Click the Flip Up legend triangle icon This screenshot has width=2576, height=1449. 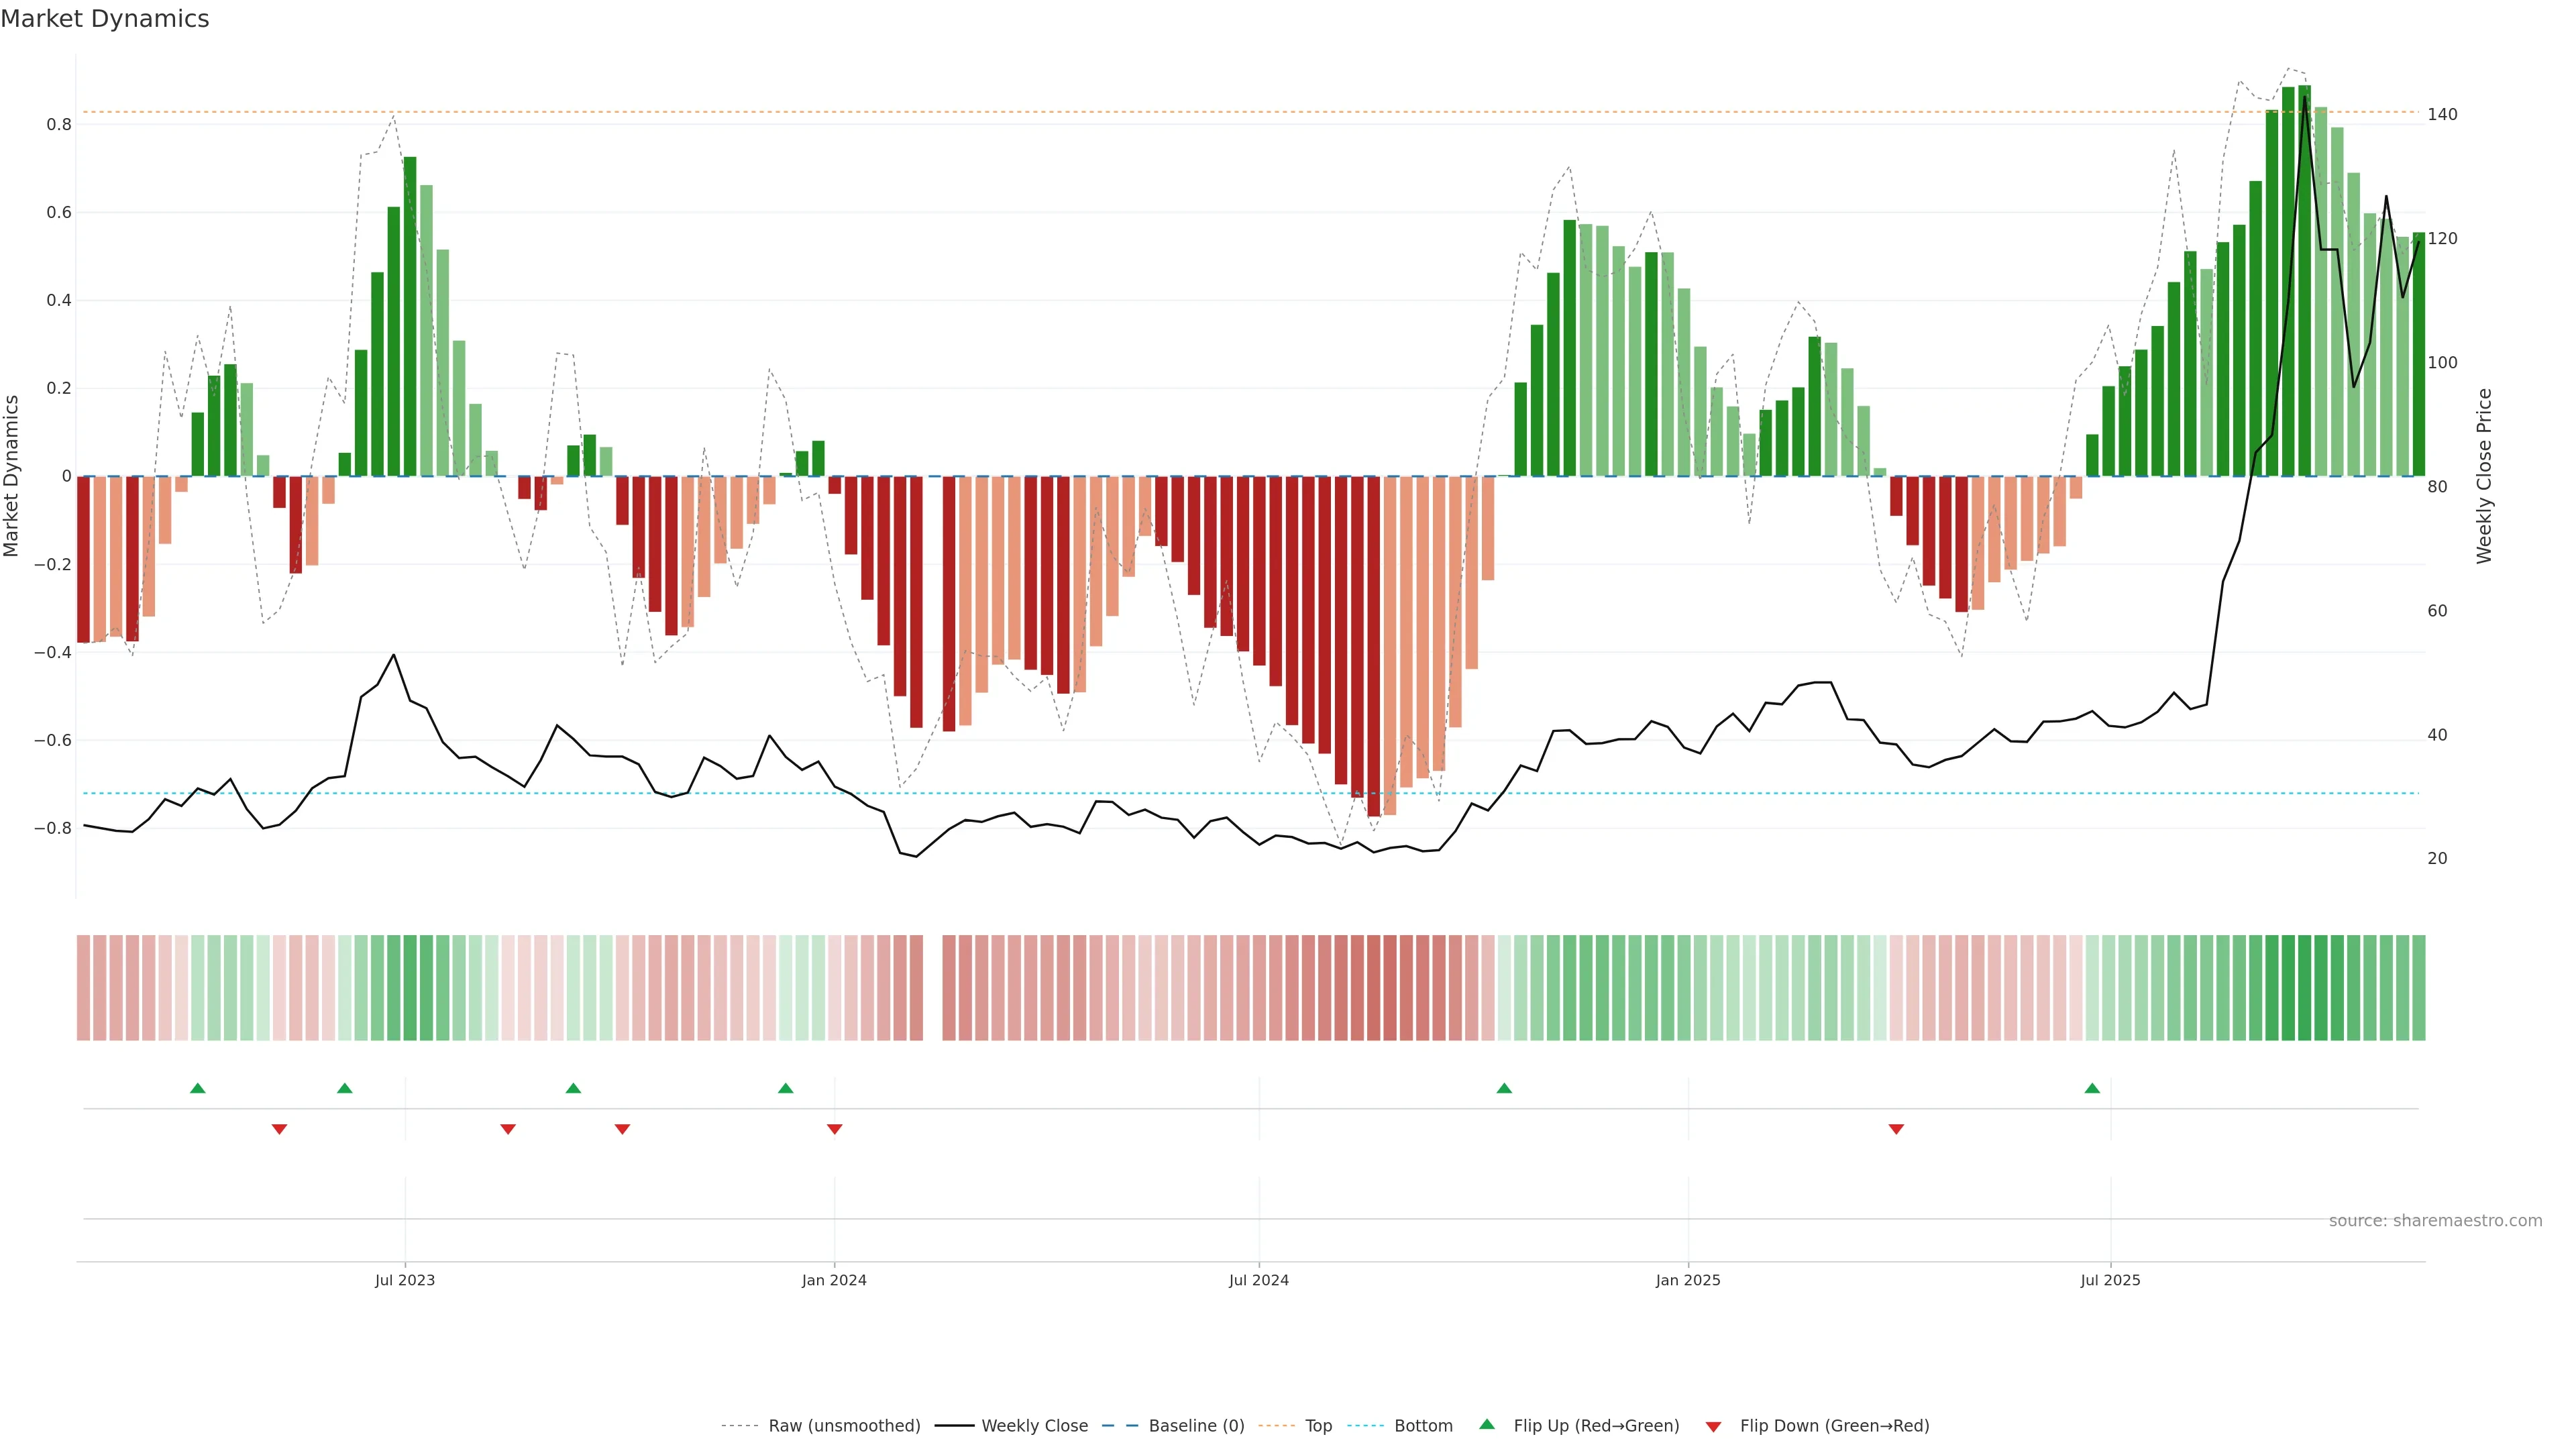tap(1487, 1424)
